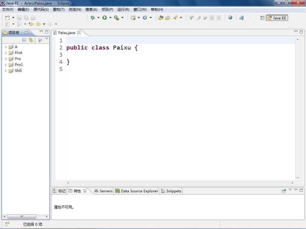306x229 pixels.
Task: Open the 窗口(W) menu
Action: pos(140,9)
